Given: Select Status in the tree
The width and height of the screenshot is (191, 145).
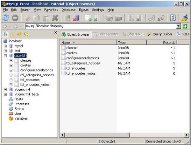Looking at the screenshot, I should pyautogui.click(x=19, y=109).
